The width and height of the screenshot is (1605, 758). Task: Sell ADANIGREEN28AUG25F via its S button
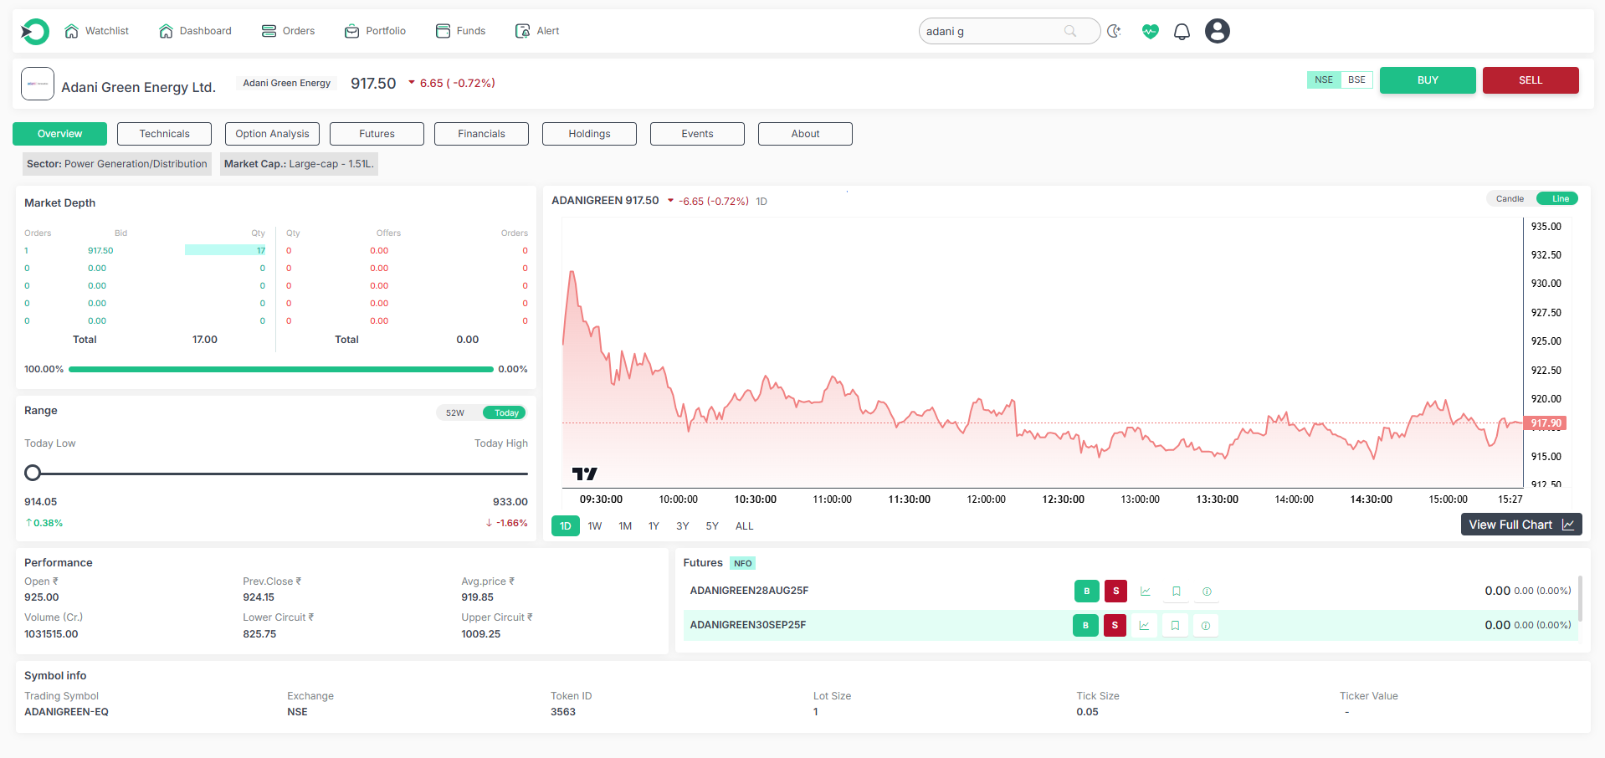point(1115,592)
